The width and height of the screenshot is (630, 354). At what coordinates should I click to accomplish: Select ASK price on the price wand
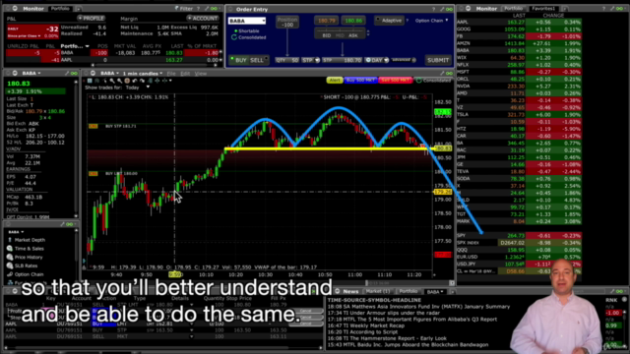tap(353, 35)
